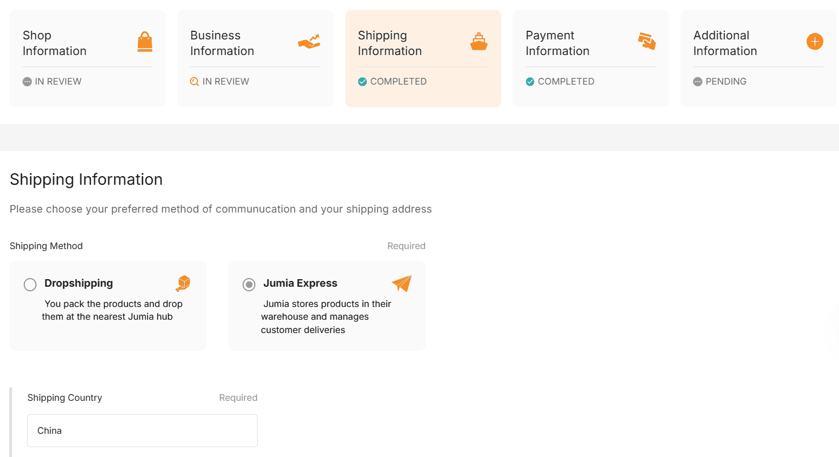This screenshot has height=457, width=839.
Task: Click the ship icon on Shipping Information
Action: click(x=478, y=42)
